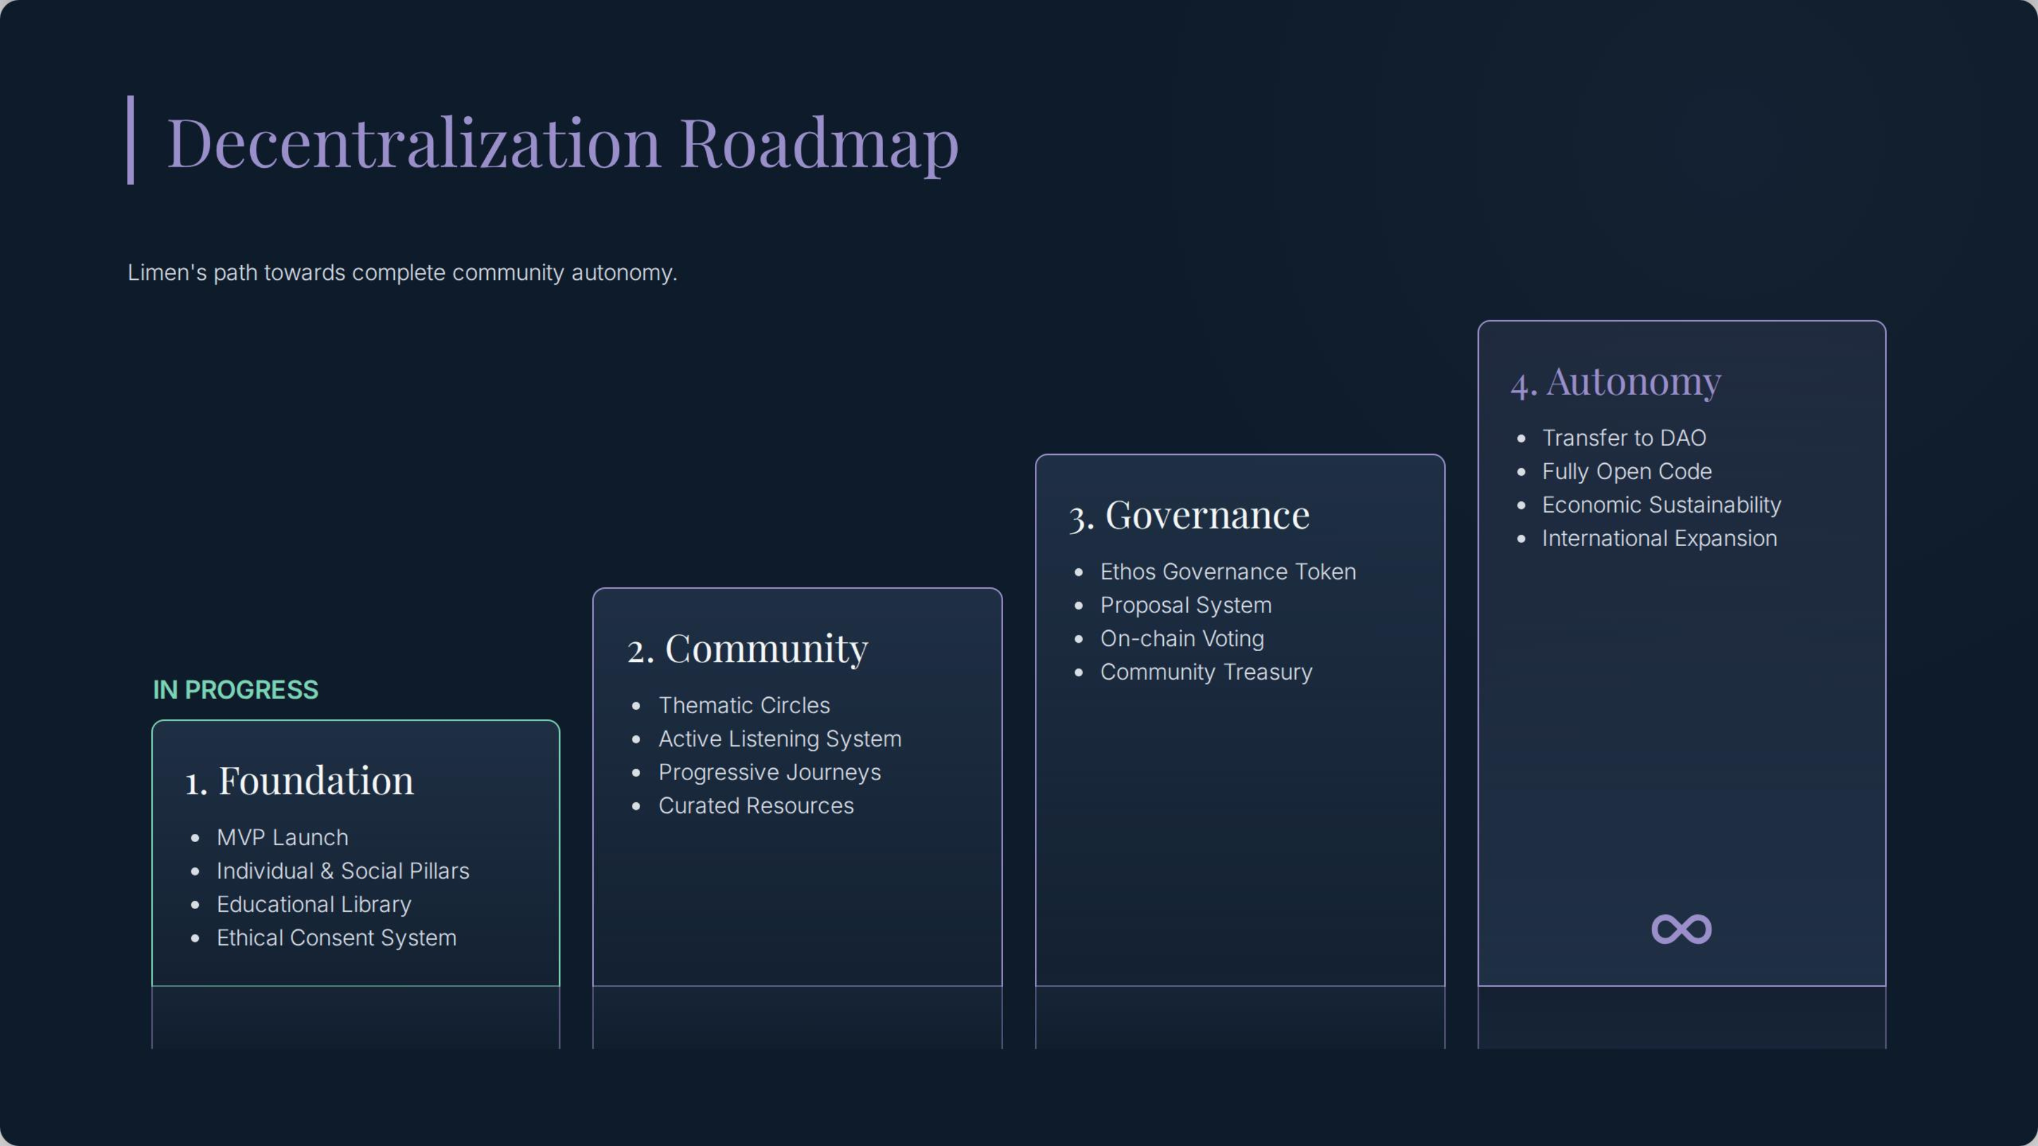Select On-chain Voting bullet text
2038x1146 pixels.
point(1182,638)
